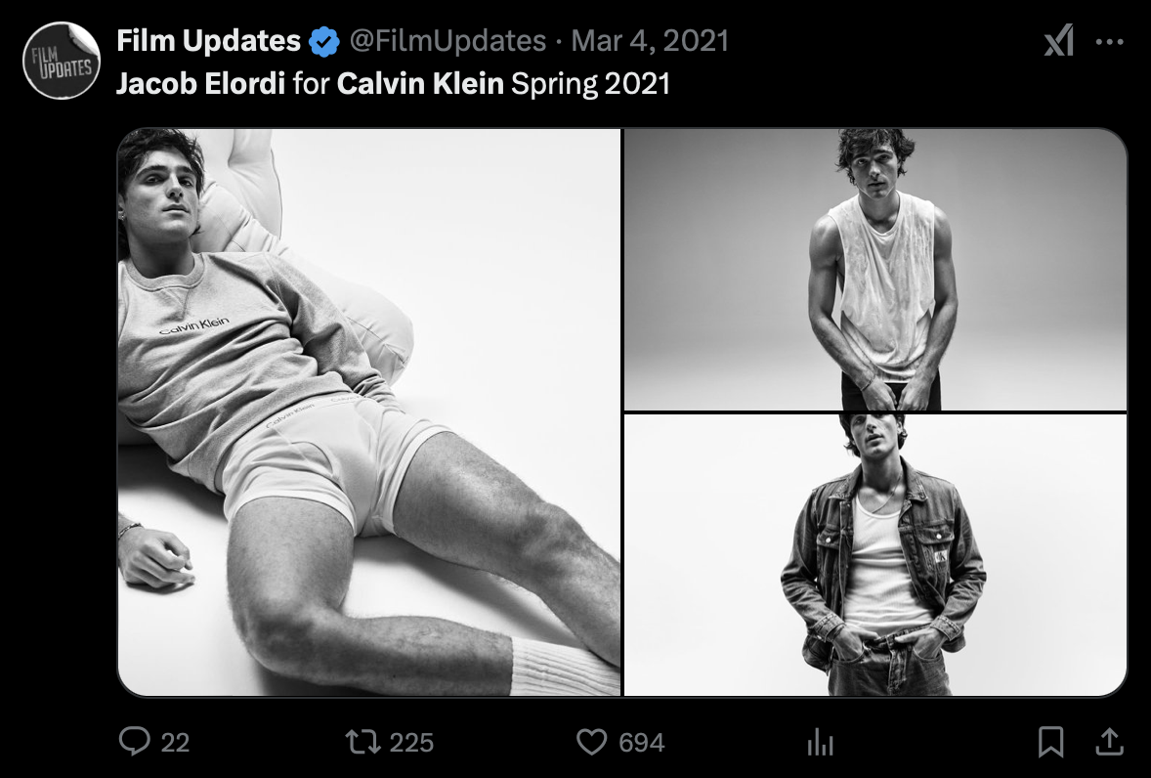Share the post via upload arrow icon
Screen dimensions: 1151x778
1108,743
